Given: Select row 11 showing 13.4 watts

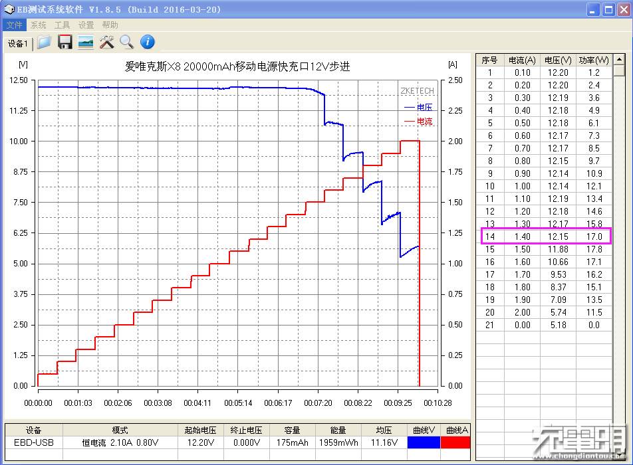Looking at the screenshot, I should click(x=544, y=199).
